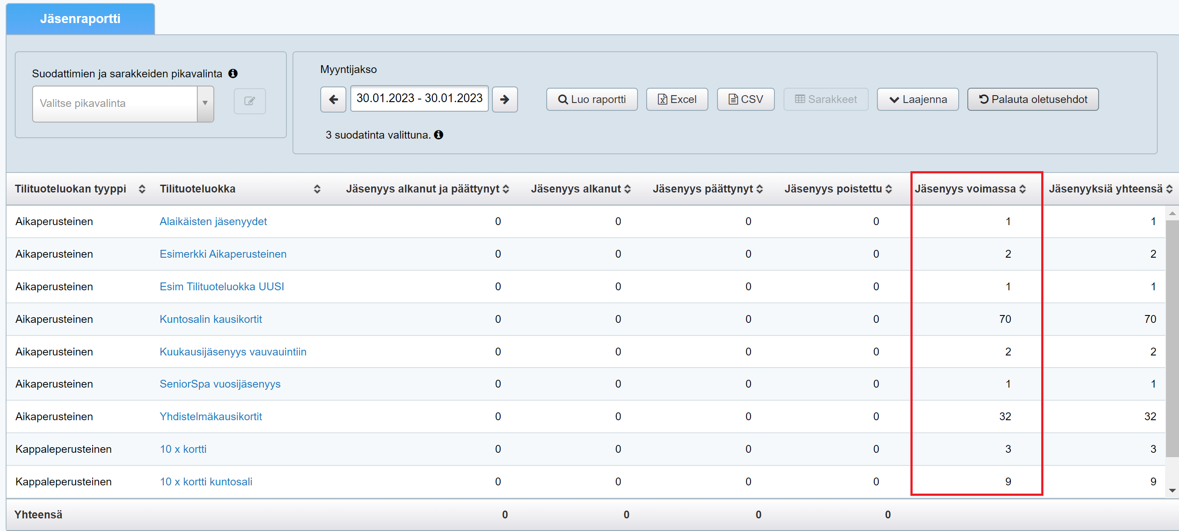This screenshot has width=1179, height=531.
Task: Select the Jäsenraportti tab
Action: [80, 19]
